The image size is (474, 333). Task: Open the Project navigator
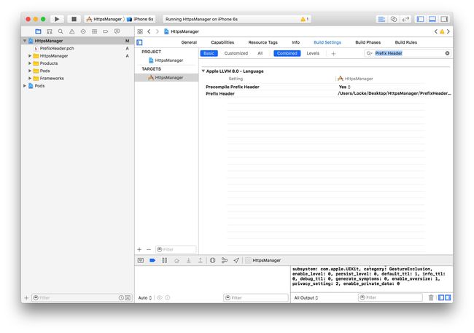(38, 31)
